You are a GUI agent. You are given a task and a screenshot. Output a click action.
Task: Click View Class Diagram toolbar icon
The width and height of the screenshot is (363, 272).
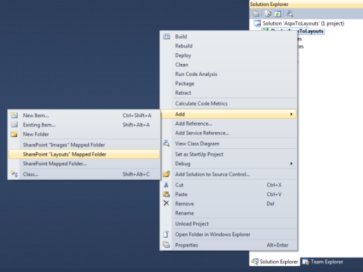pos(290,14)
